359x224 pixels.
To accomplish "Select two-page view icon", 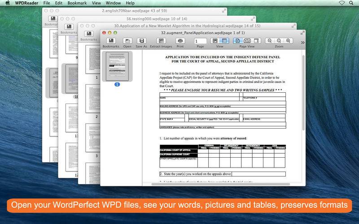I will pyautogui.click(x=247, y=41).
